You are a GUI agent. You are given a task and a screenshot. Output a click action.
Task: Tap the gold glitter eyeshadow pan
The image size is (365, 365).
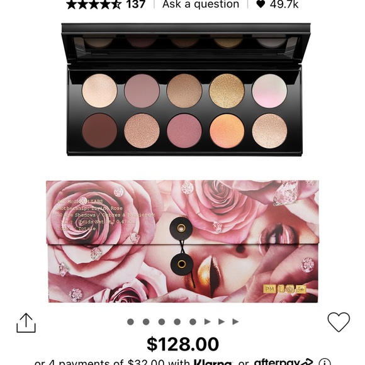click(x=227, y=91)
